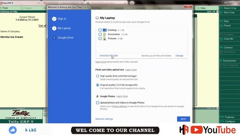Select Monika Ice Cream company name
The width and height of the screenshot is (240, 135).
(12, 37)
